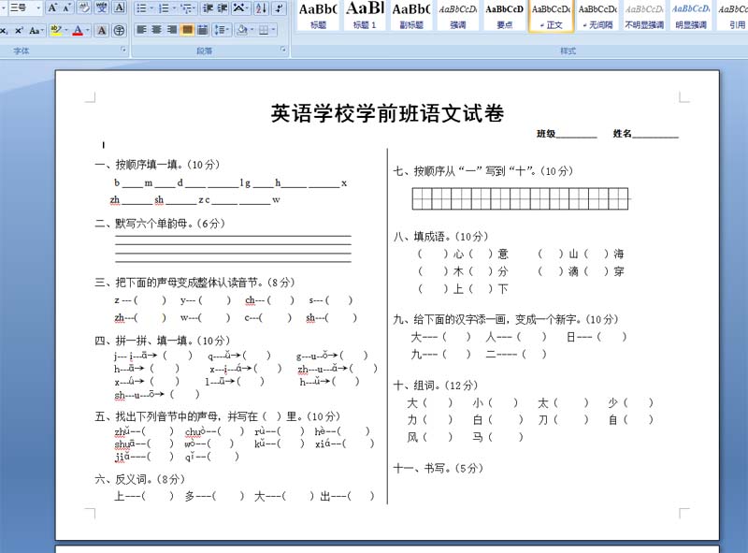Viewport: 748px width, 553px height.
Task: Expand the numbering style dropdown
Action: tap(174, 8)
